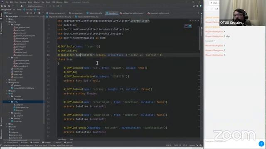266x149 pixels.
Task: Open the Navigate menu
Action: tap(23, 2)
